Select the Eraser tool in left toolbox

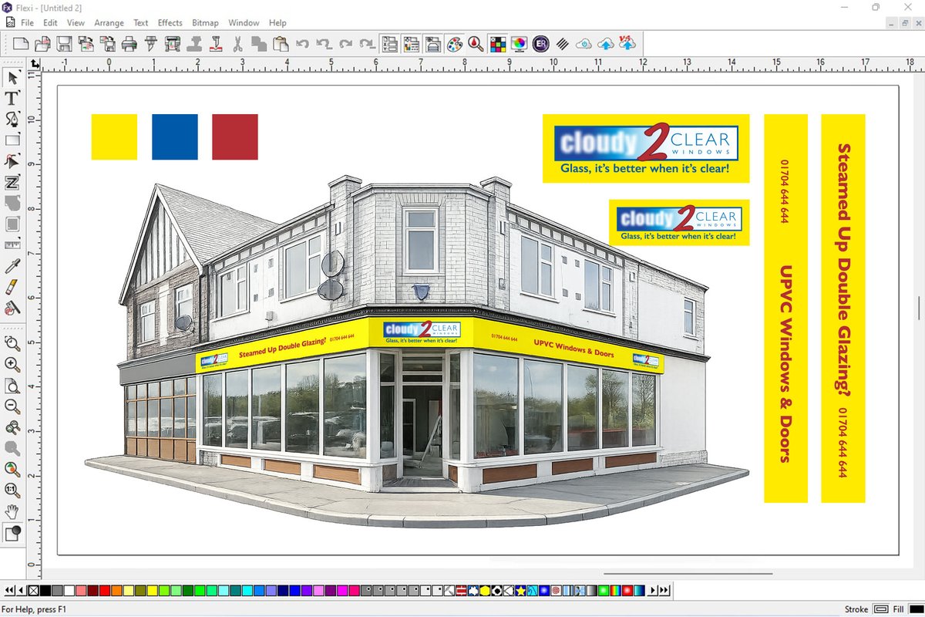click(12, 287)
